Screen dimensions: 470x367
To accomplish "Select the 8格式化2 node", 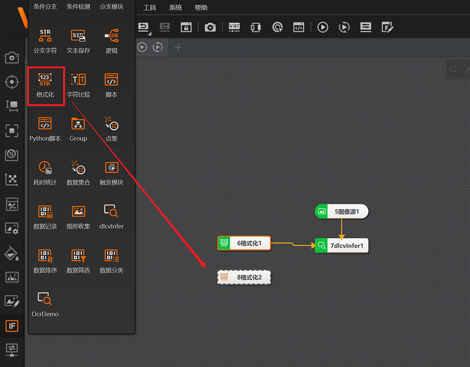I will 244,277.
